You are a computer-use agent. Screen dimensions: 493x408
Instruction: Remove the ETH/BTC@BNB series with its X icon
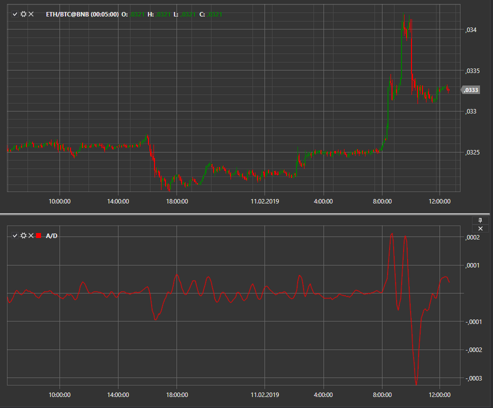click(x=31, y=14)
